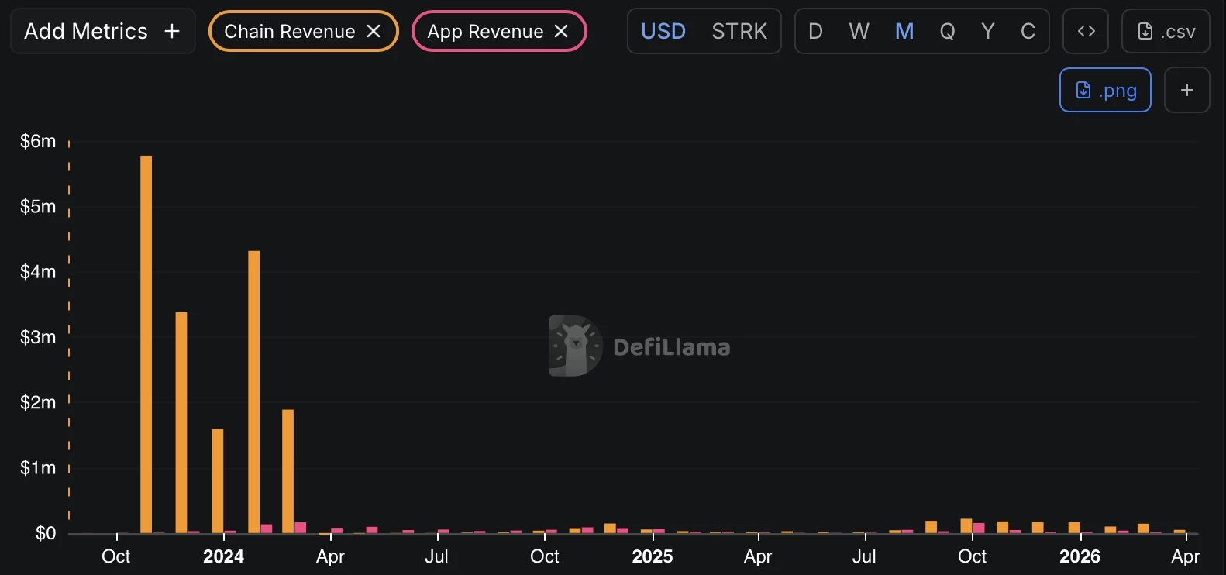
Task: Select weekly (W) interval
Action: (859, 31)
